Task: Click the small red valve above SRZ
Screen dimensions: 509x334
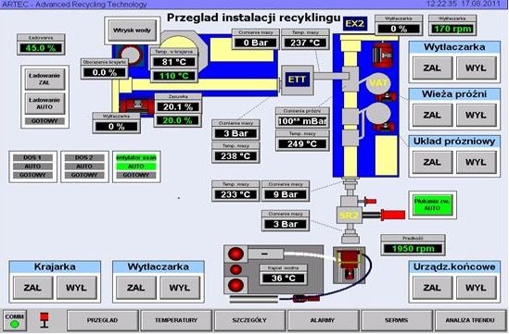Action: tap(370, 201)
